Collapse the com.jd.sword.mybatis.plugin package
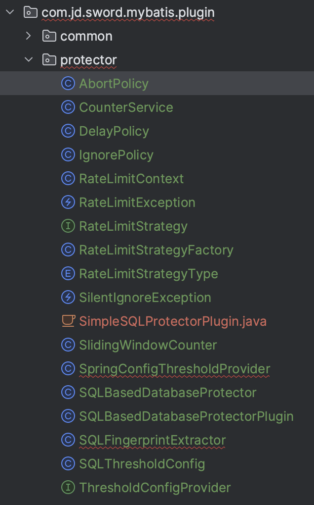The width and height of the screenshot is (314, 505). (10, 12)
